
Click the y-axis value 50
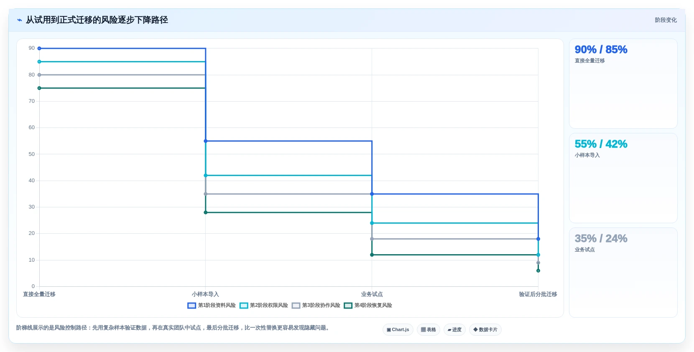32,154
